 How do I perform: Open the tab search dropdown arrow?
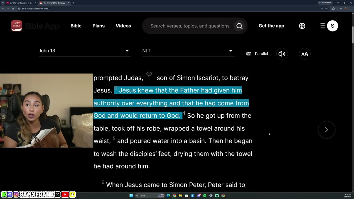(x=2, y=3)
